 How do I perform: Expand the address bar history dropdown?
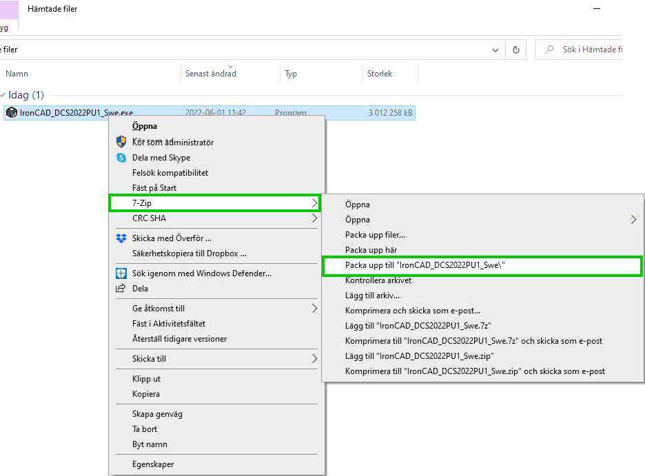495,50
